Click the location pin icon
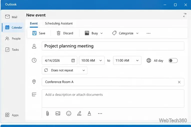 pos(34,82)
